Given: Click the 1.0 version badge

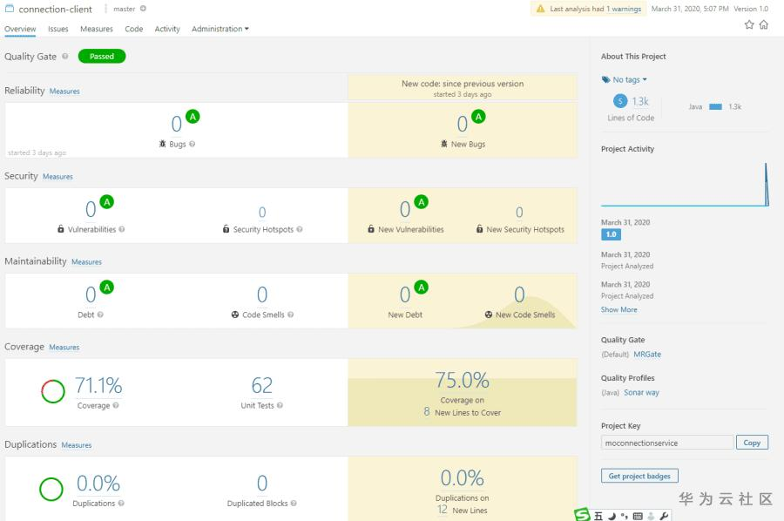Looking at the screenshot, I should [611, 234].
